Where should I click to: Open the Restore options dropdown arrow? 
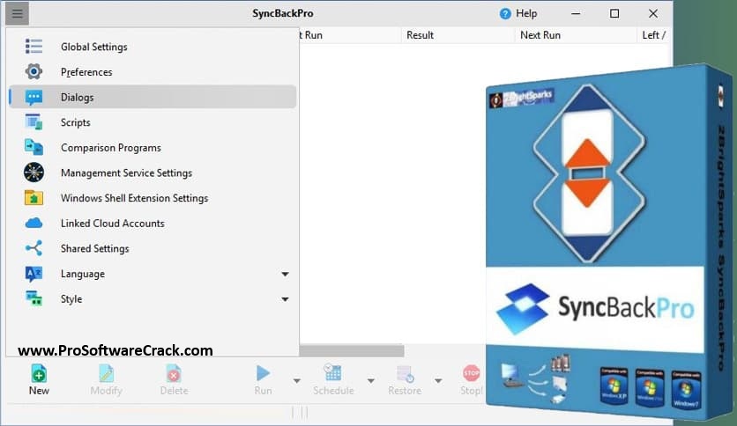438,381
